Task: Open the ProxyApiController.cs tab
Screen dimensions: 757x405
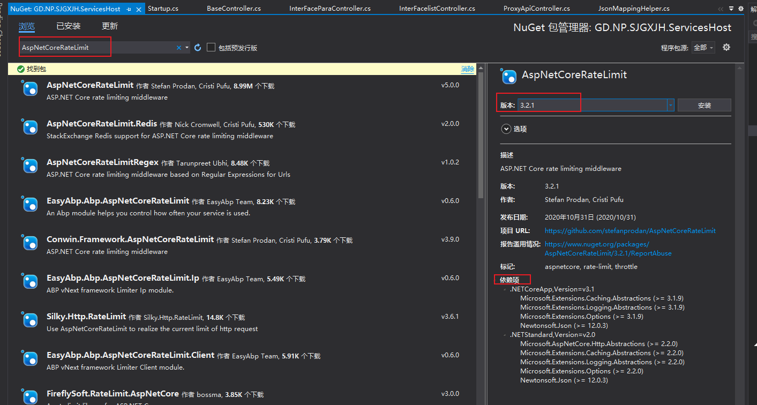Action: (x=536, y=9)
